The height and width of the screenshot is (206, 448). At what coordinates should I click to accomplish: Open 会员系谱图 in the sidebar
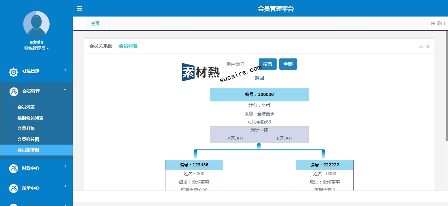(36, 150)
